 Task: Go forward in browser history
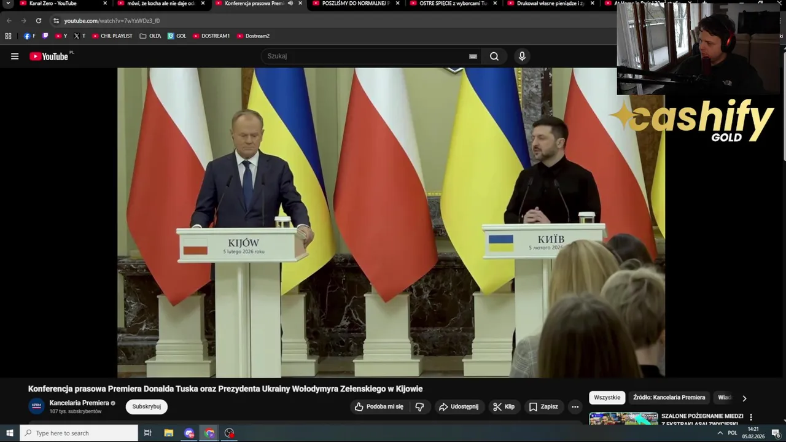(23, 20)
